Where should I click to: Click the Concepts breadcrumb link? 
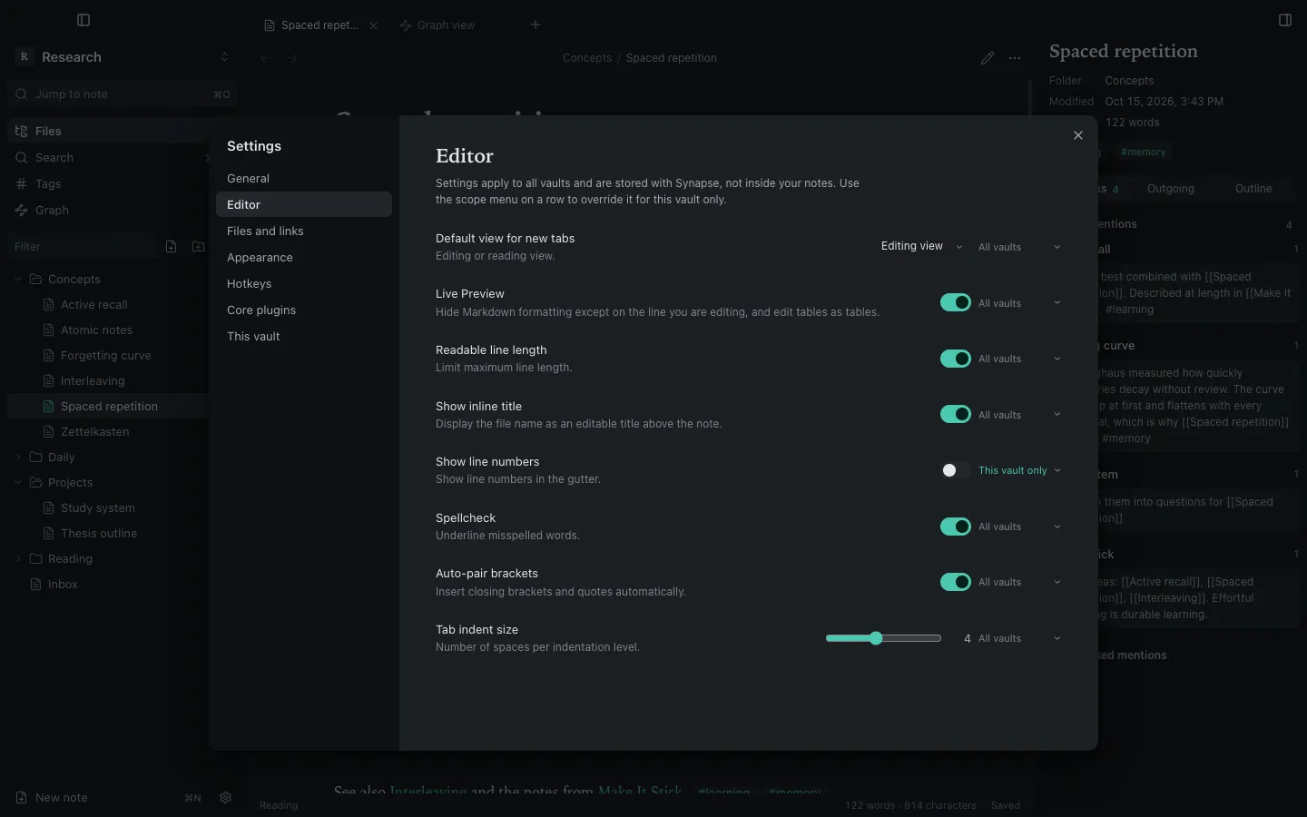pyautogui.click(x=587, y=58)
